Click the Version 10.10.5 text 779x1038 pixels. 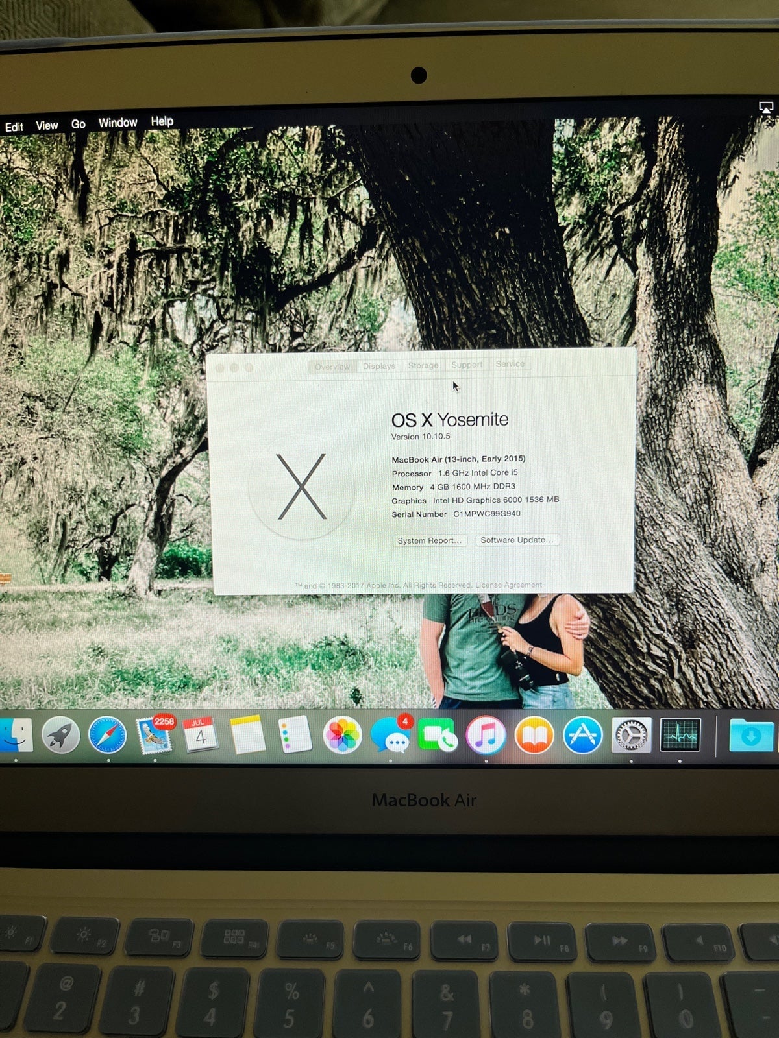tap(421, 436)
